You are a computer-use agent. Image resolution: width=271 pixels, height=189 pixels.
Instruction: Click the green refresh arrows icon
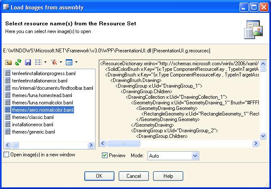click(x=18, y=62)
